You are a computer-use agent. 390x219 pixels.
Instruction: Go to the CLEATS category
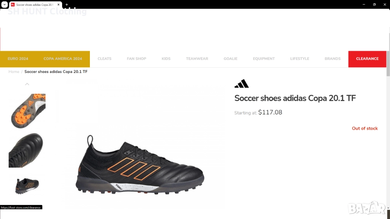[104, 59]
